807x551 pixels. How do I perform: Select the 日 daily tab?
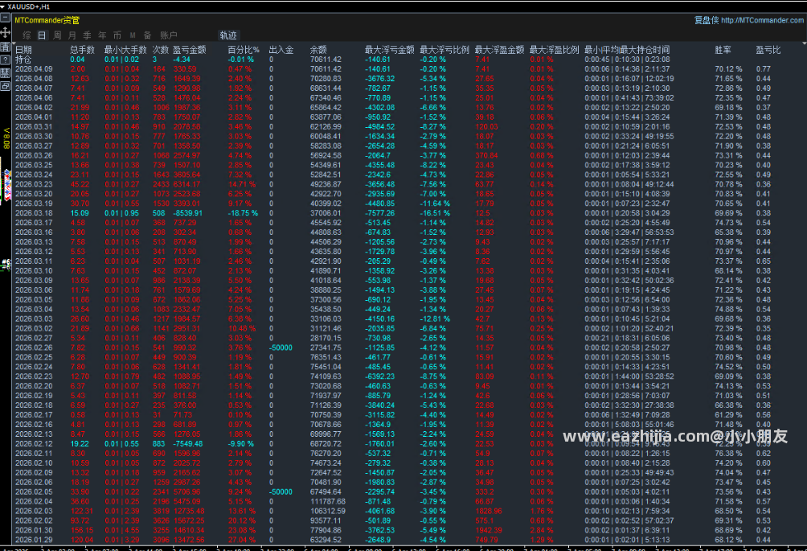pos(42,35)
